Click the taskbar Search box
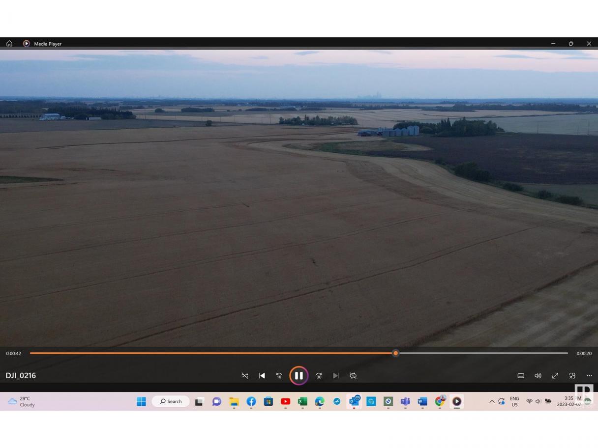Screen dimensions: 598x448 coord(171,402)
